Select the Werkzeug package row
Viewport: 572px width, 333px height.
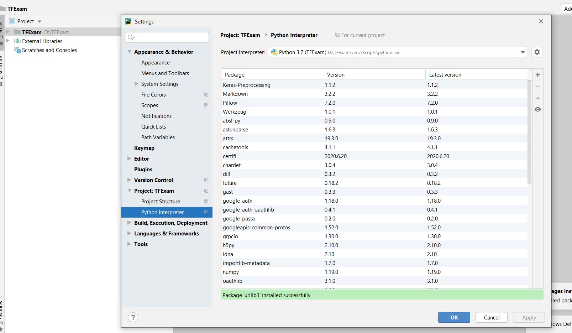click(x=374, y=111)
